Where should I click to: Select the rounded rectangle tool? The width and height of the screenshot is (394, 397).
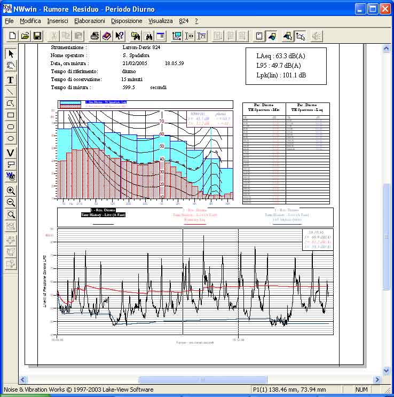11,127
